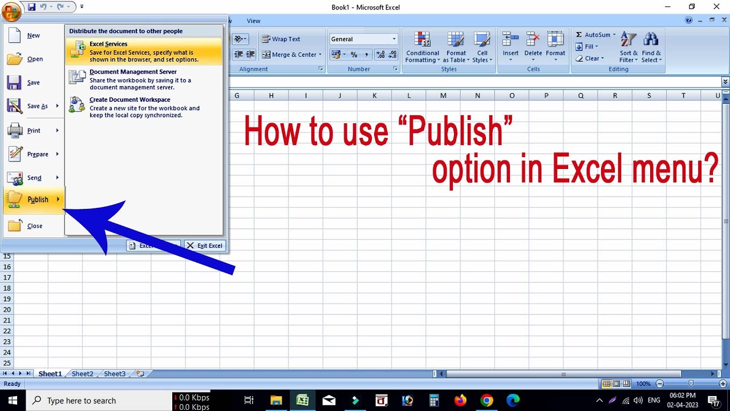Image resolution: width=730 pixels, height=411 pixels.
Task: Open Cell Styles gallery
Action: coord(482,47)
